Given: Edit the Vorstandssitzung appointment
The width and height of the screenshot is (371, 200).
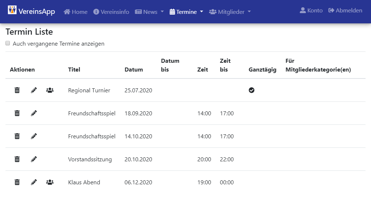Looking at the screenshot, I should (x=34, y=159).
